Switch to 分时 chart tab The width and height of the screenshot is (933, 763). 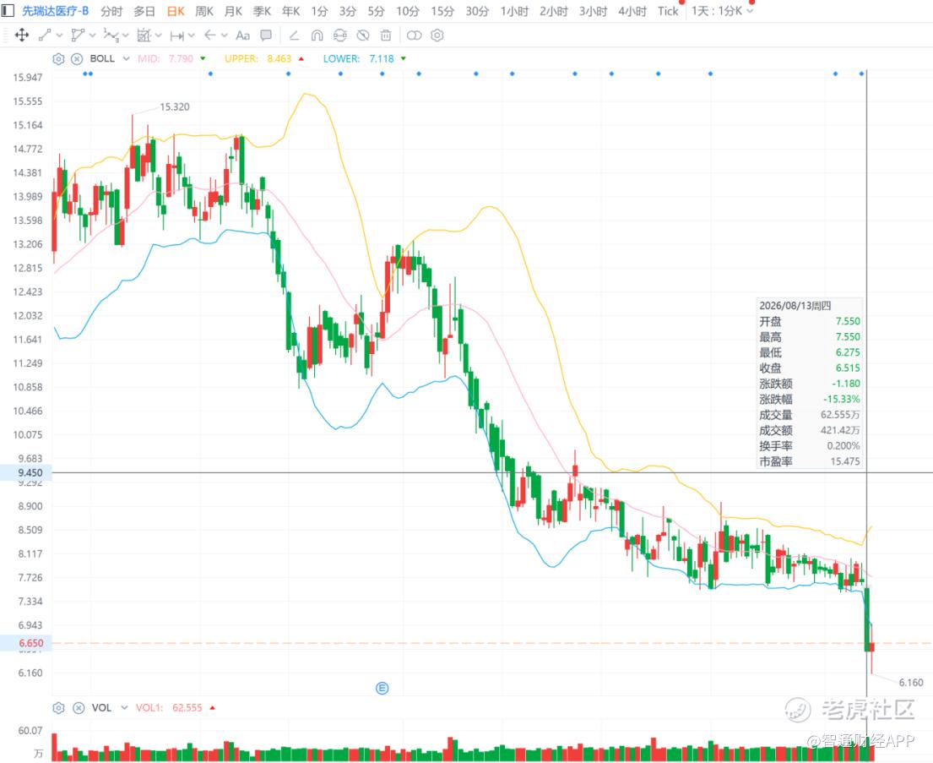point(111,11)
